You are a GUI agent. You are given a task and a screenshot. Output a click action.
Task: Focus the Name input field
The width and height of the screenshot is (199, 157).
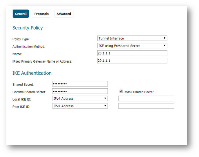(132, 53)
